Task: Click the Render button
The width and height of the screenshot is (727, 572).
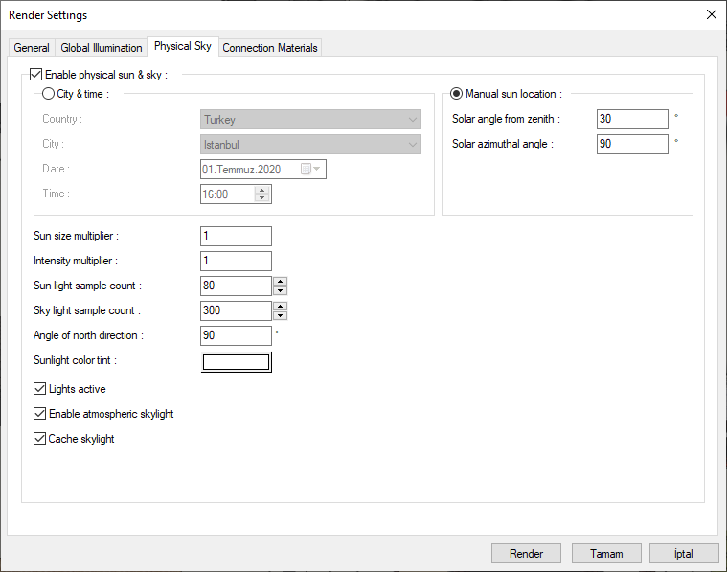Action: 526,553
